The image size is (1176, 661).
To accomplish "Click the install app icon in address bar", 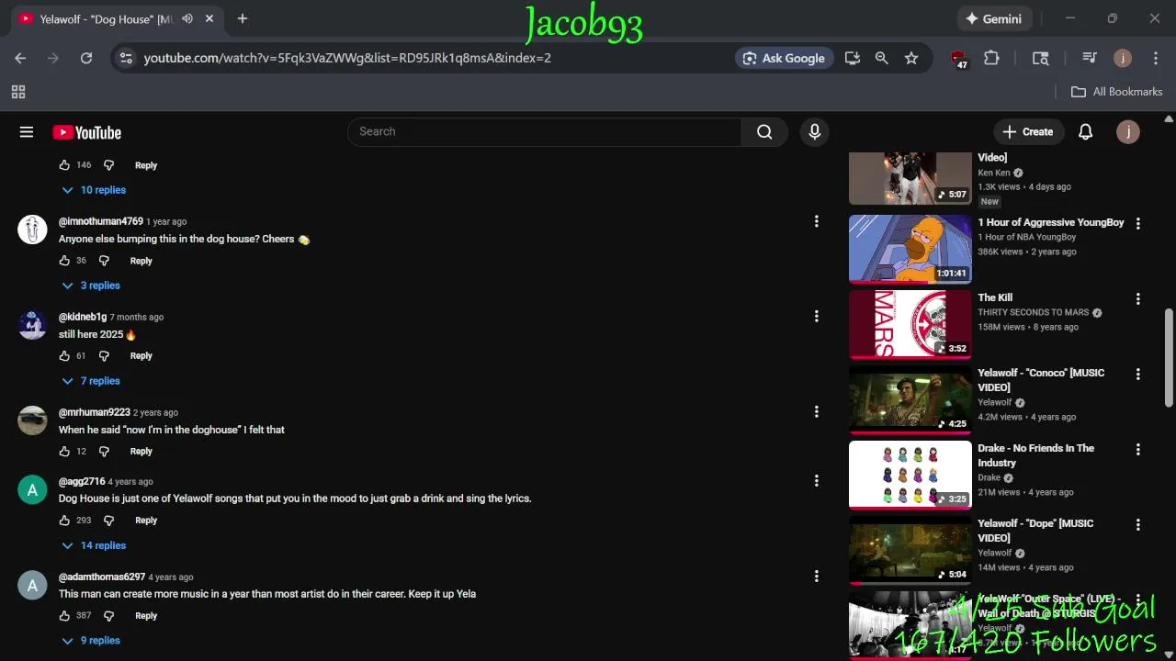I will point(853,58).
